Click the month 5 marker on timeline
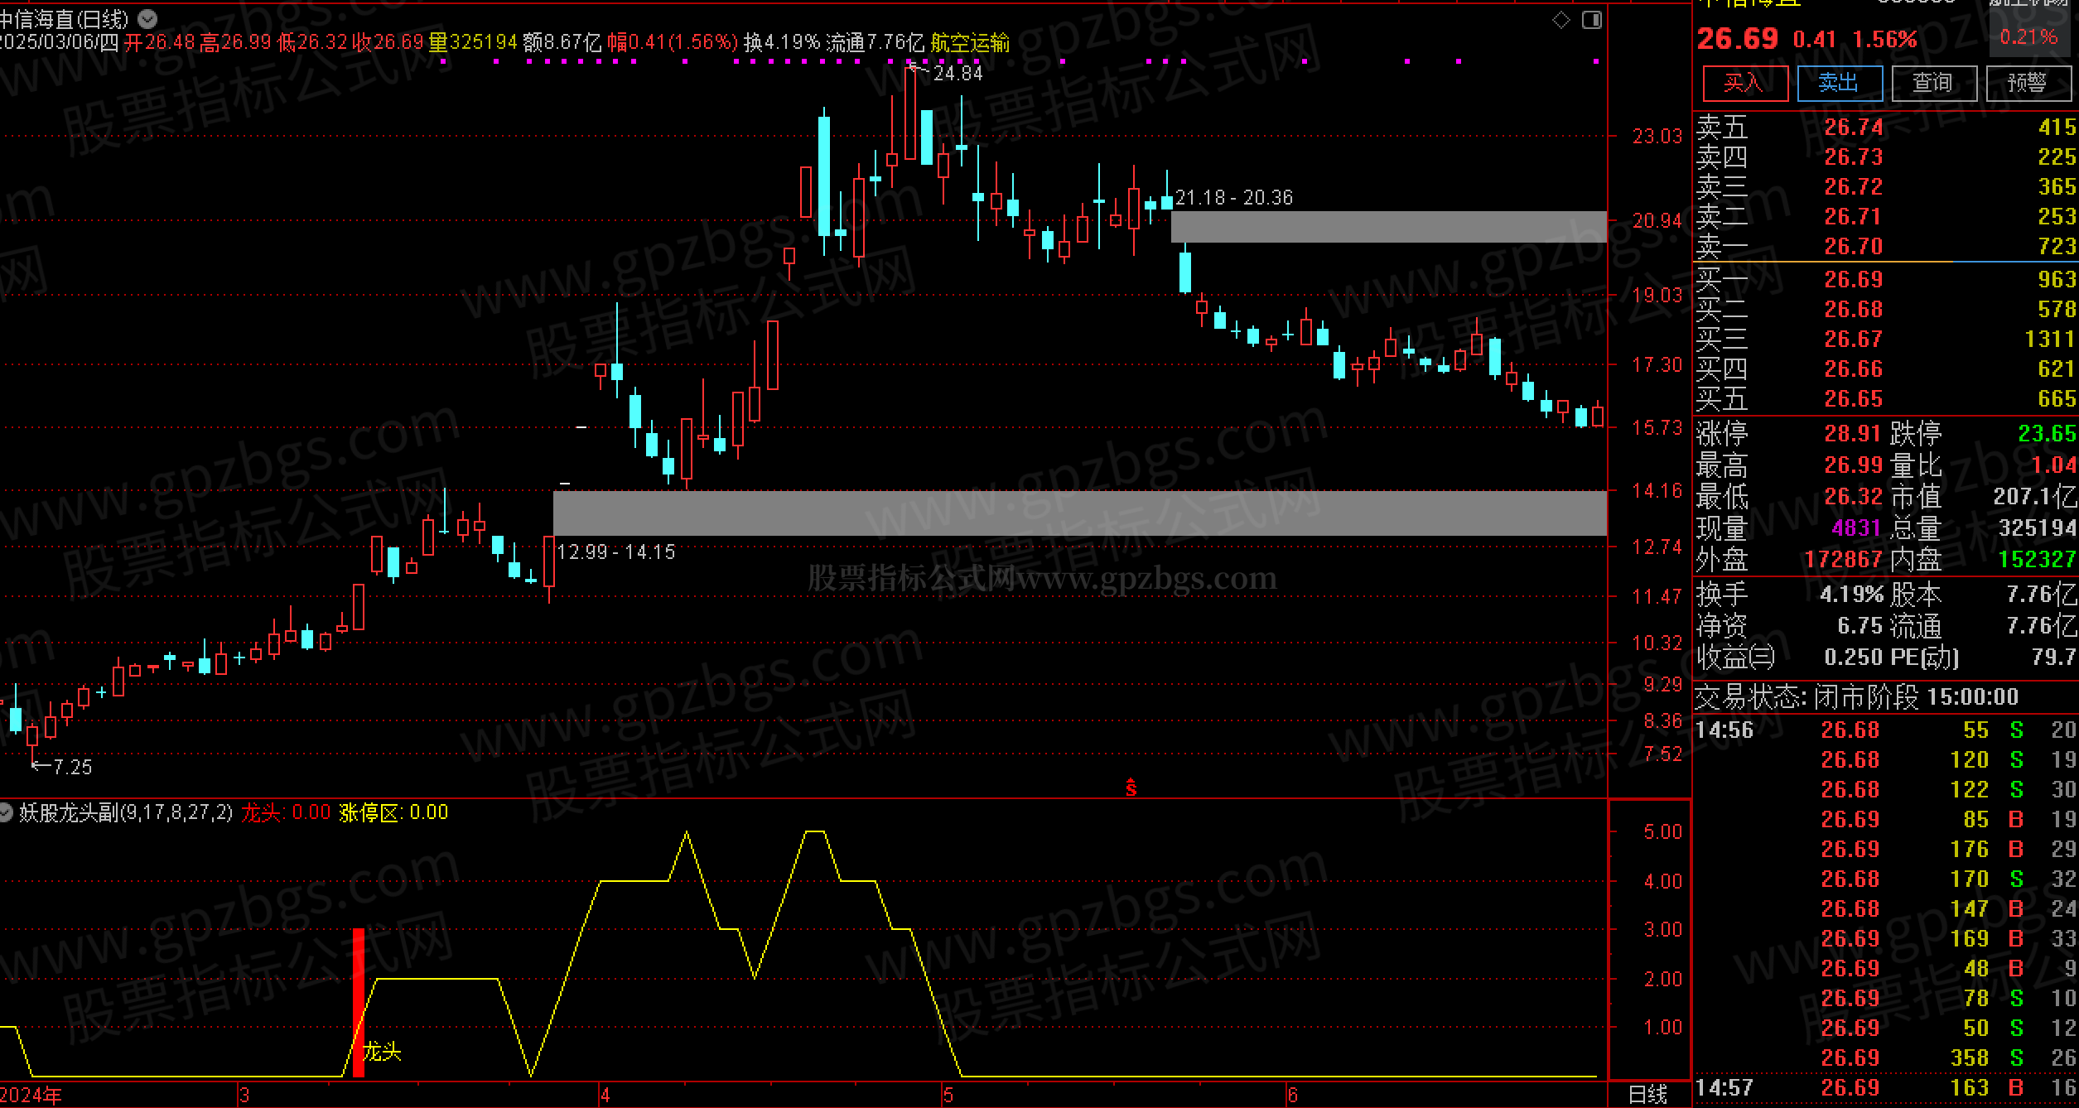 [948, 1095]
